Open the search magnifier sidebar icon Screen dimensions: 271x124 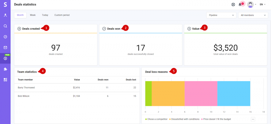tap(5, 26)
